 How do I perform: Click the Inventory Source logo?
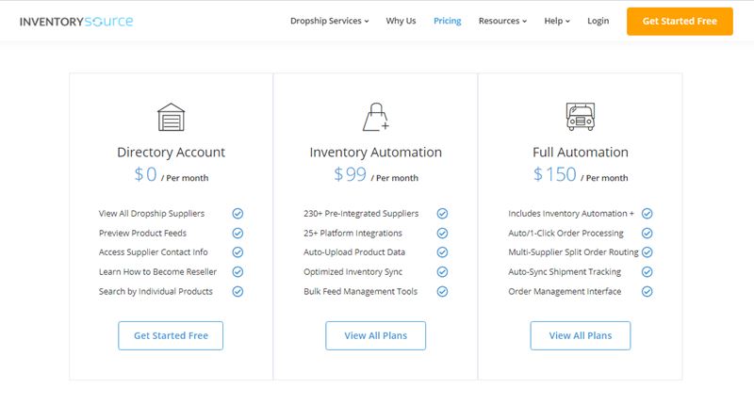pos(76,22)
